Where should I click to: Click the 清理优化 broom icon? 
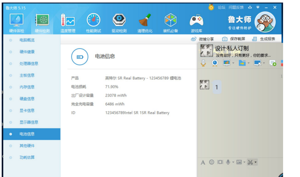[144, 22]
